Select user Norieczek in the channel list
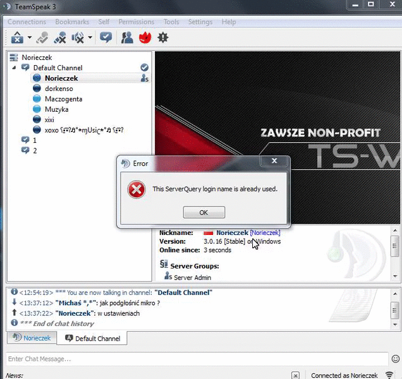The image size is (402, 379). click(61, 78)
